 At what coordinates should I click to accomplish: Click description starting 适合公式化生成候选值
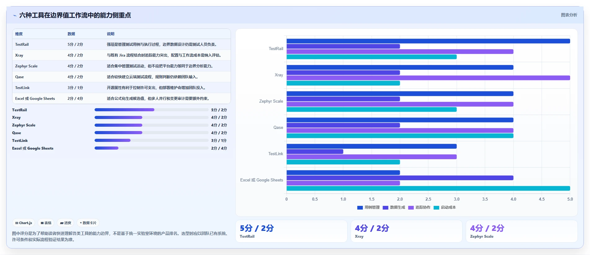(158, 99)
